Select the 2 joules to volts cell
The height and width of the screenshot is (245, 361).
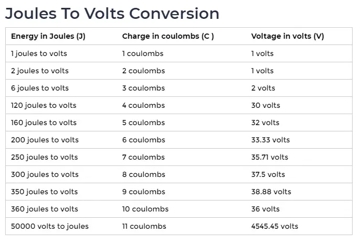[39, 71]
